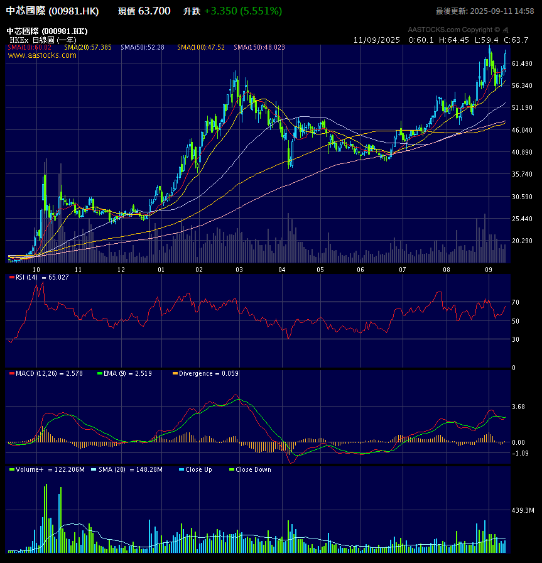Click the 25.440 price axis label

[x=523, y=219]
